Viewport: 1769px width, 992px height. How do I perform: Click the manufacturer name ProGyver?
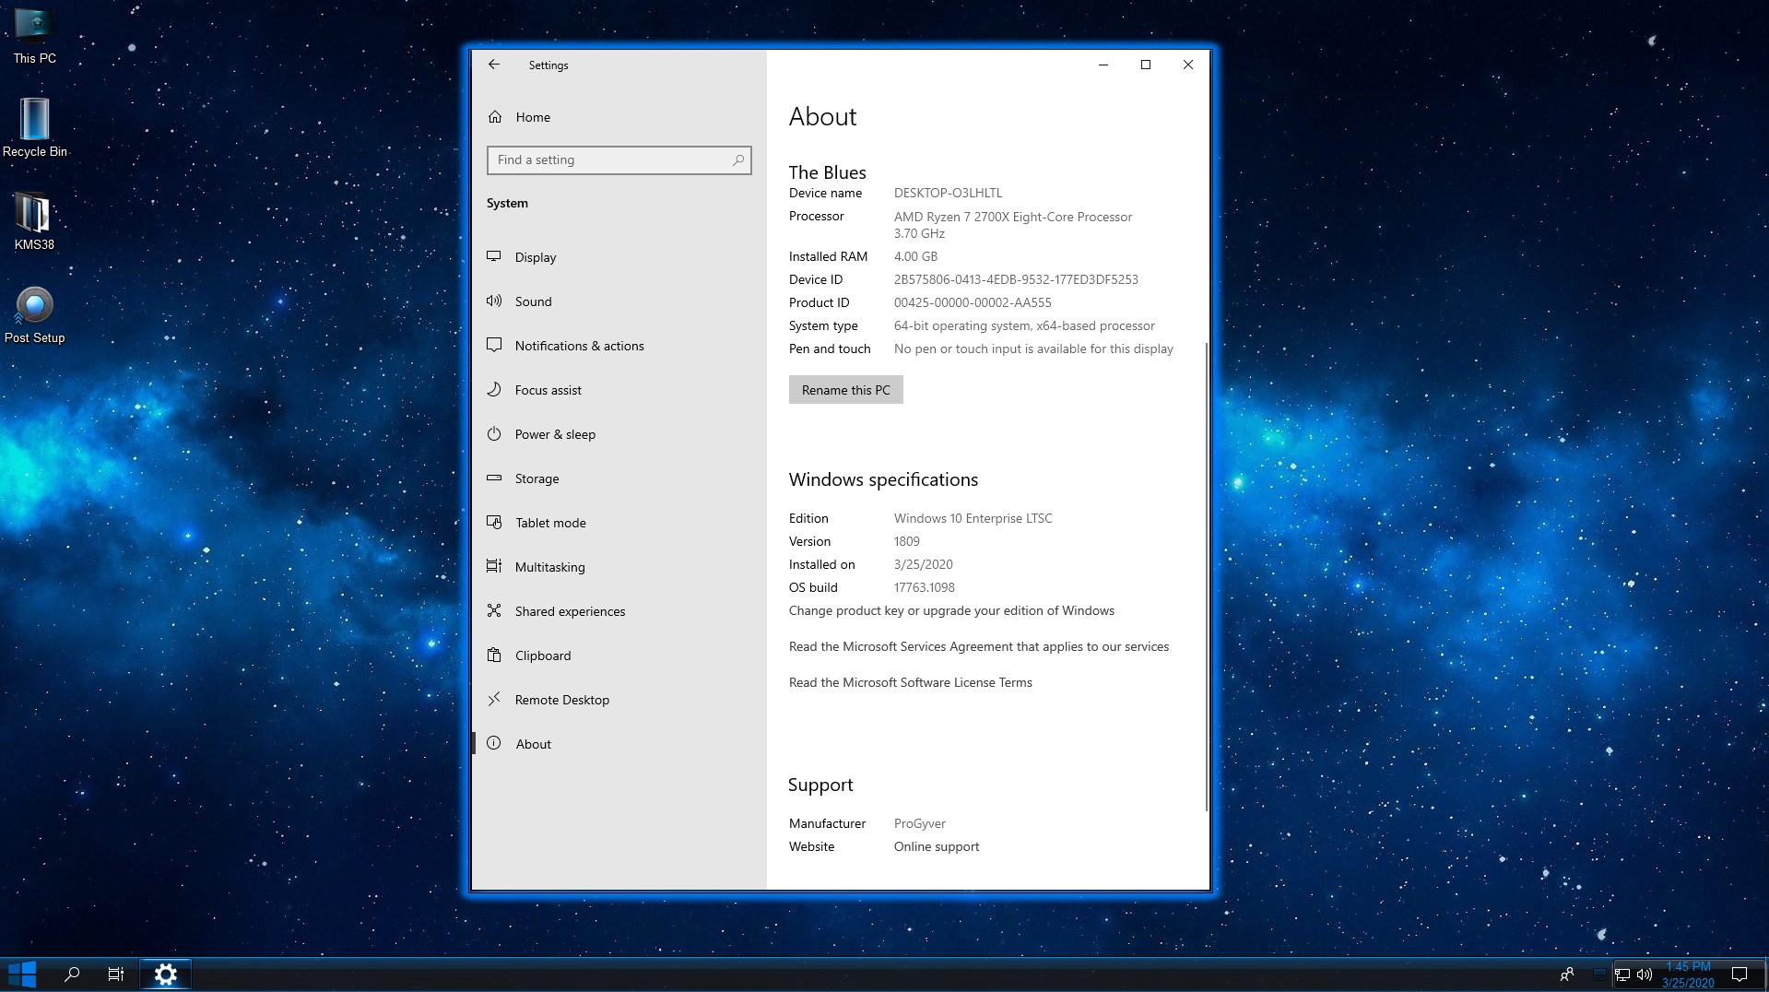point(920,823)
